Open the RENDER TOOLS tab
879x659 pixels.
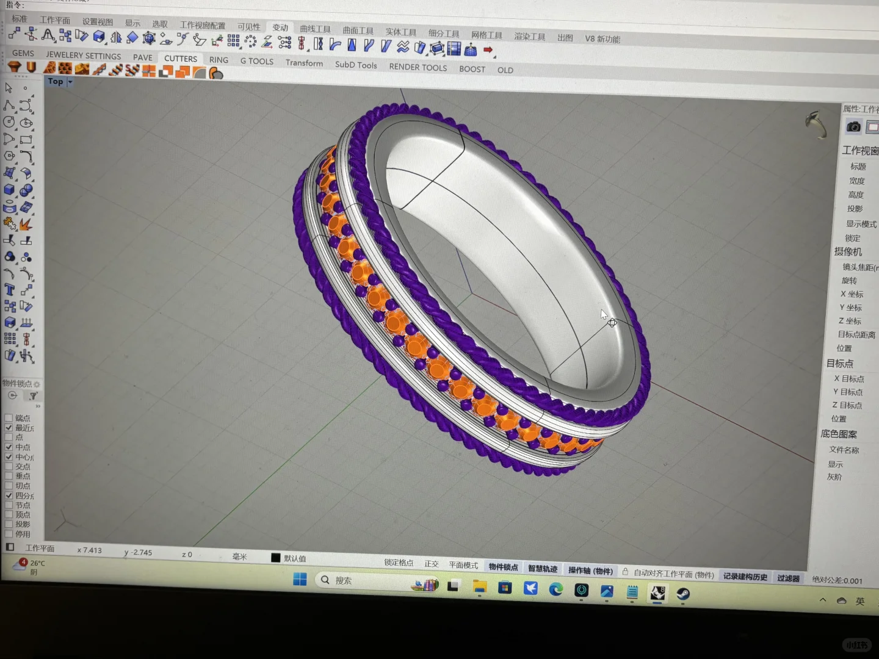click(x=418, y=67)
